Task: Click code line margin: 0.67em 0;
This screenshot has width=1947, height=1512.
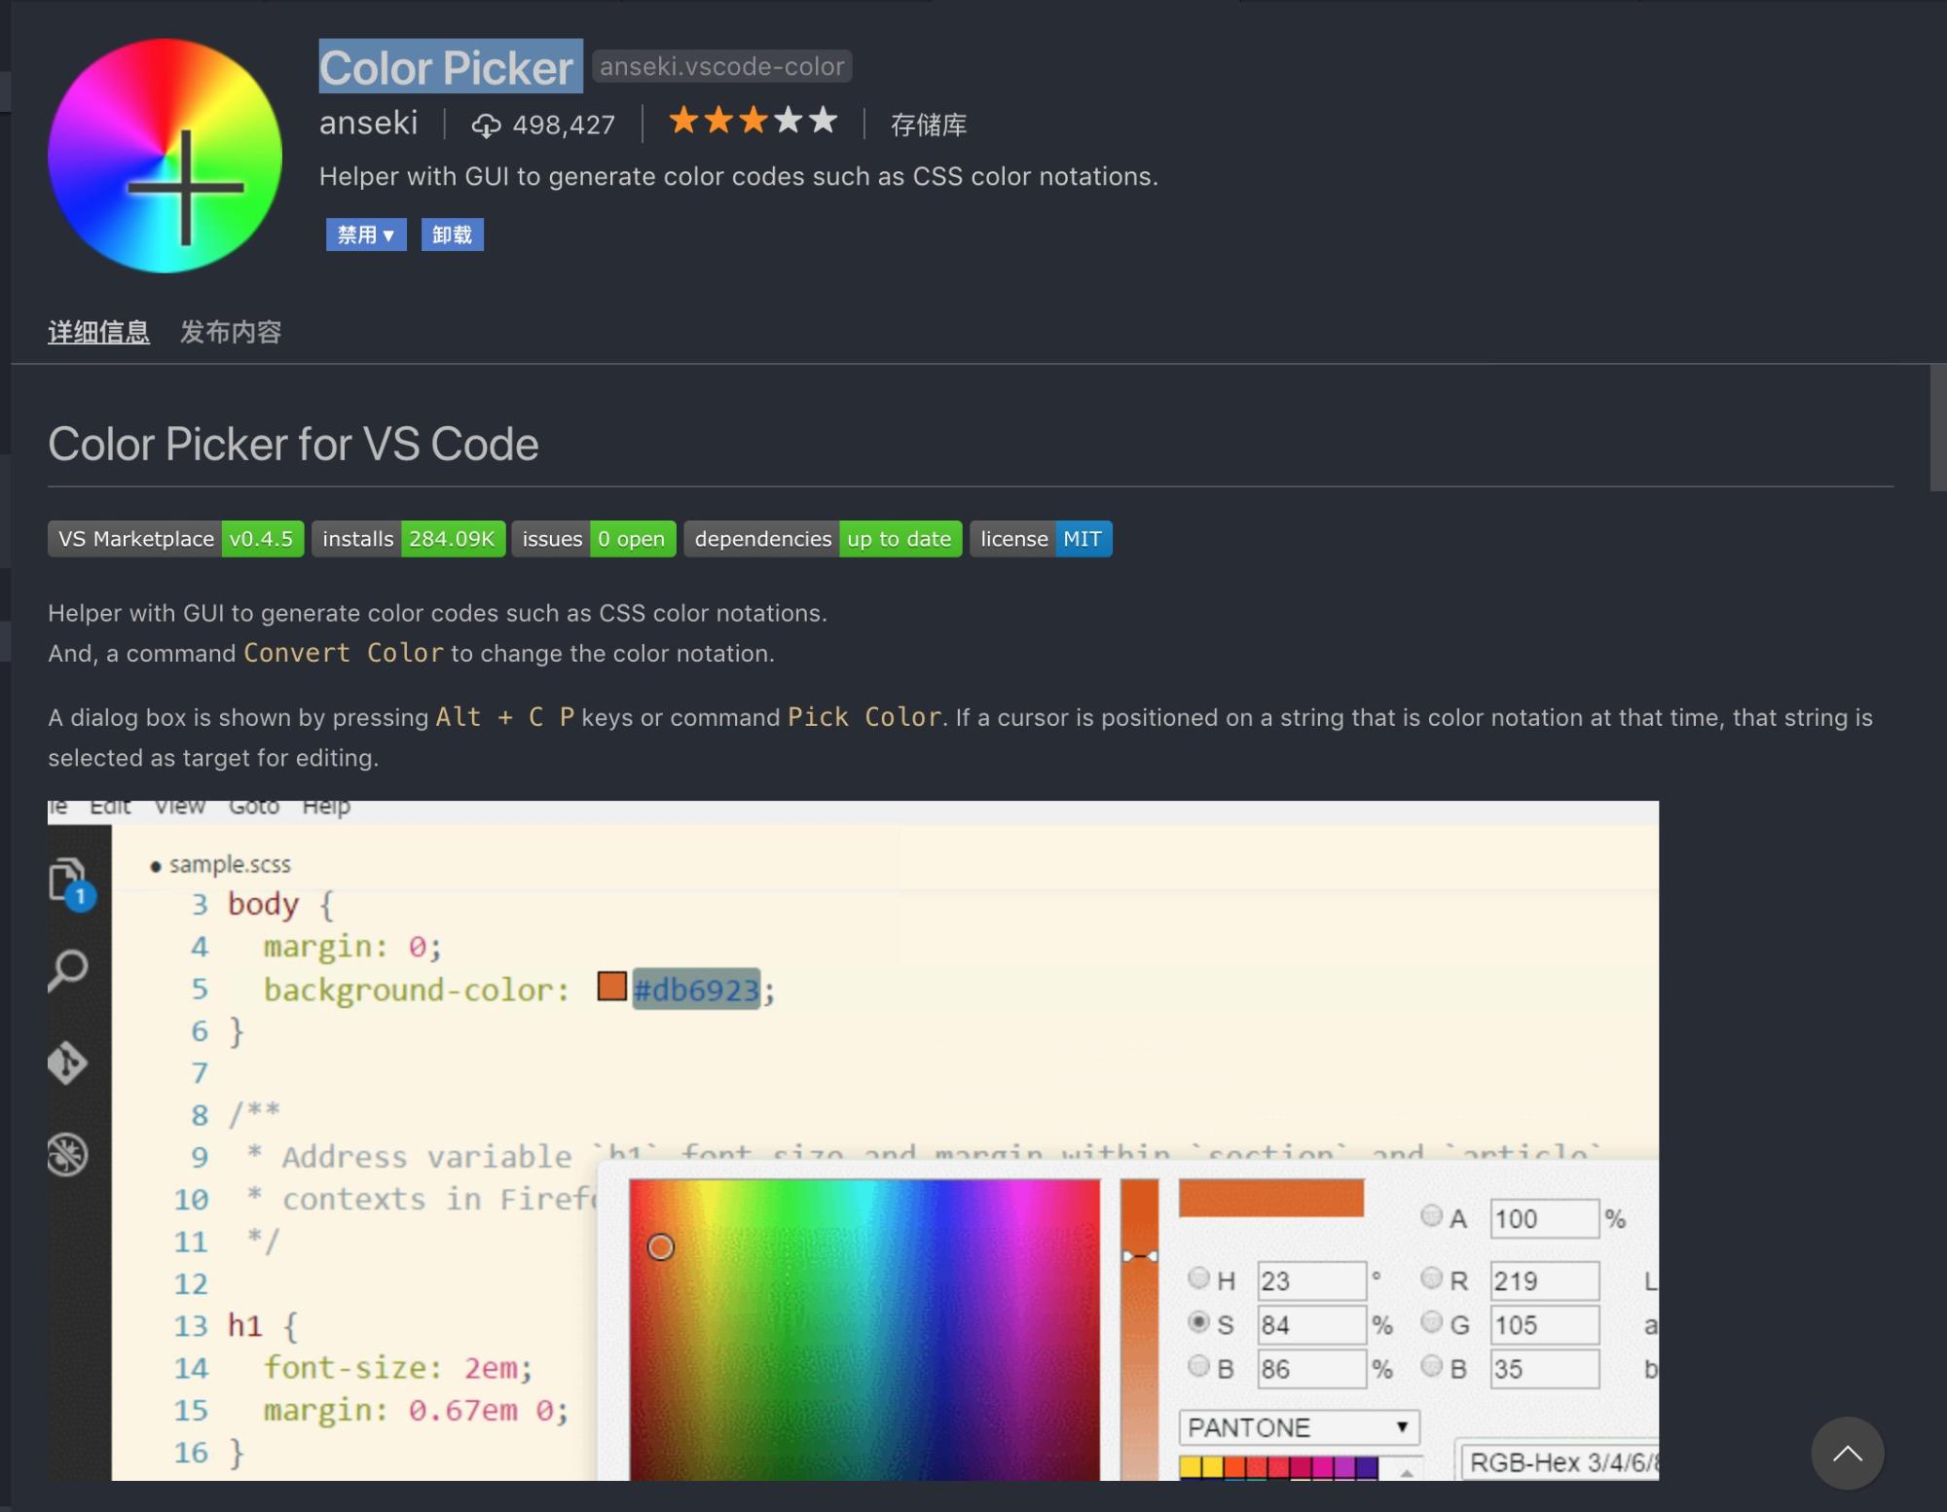Action: 416,1410
